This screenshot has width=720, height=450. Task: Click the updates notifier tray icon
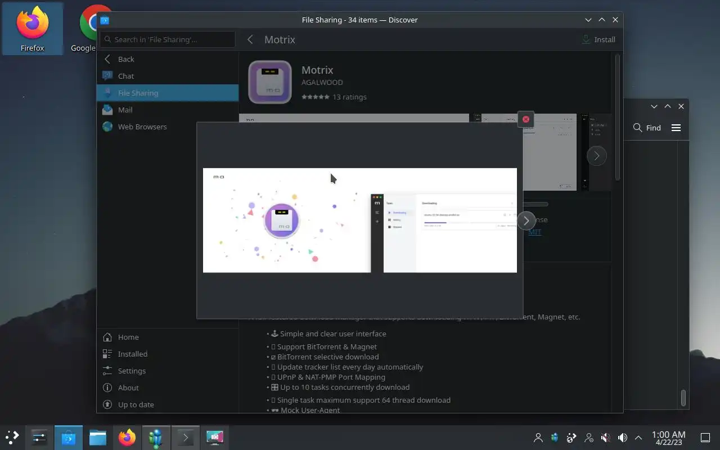(x=571, y=437)
